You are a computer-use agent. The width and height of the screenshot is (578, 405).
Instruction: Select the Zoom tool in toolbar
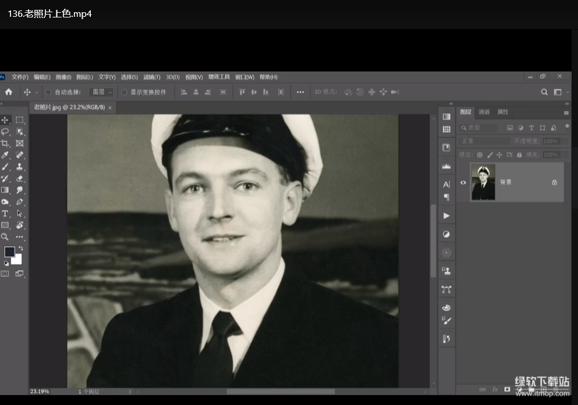[5, 236]
